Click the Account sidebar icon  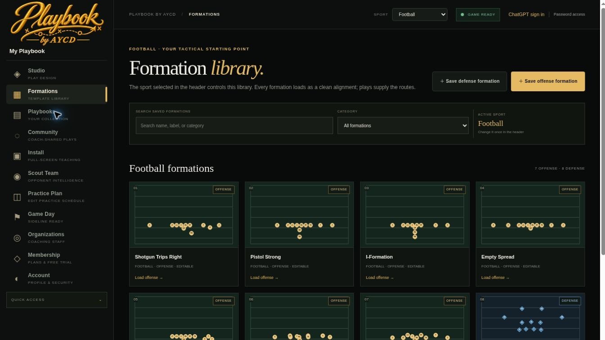click(x=17, y=279)
